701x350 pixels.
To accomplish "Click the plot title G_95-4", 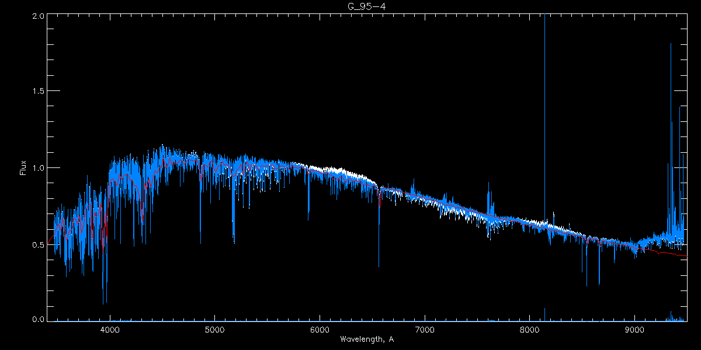I will tap(366, 6).
